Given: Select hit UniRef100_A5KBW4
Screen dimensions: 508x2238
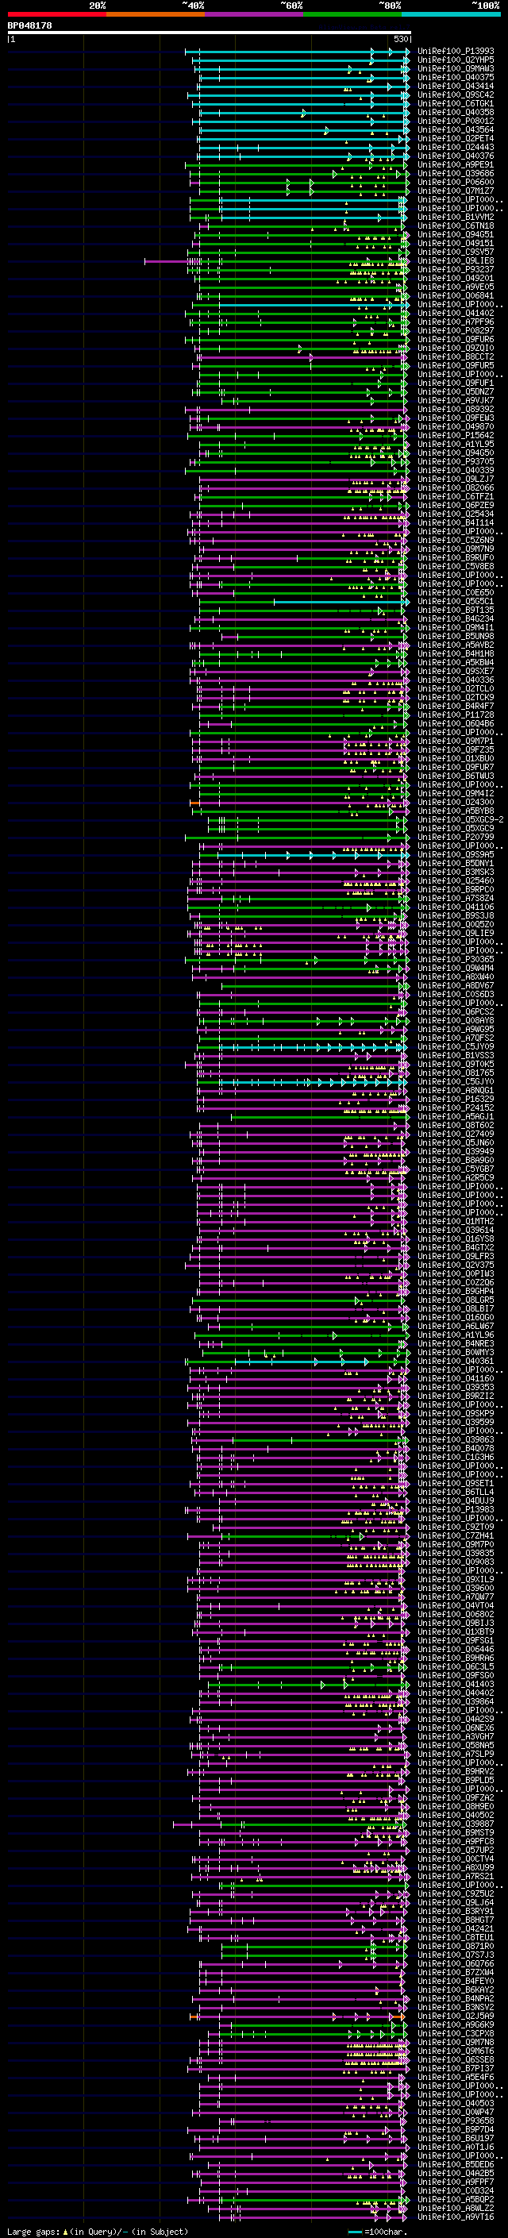Looking at the screenshot, I should (x=455, y=662).
